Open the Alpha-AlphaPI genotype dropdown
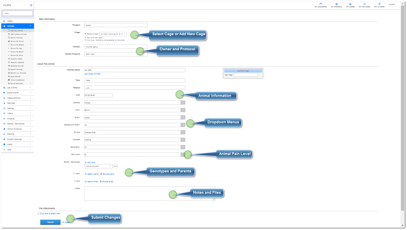The height and width of the screenshot is (230, 407). (98, 166)
